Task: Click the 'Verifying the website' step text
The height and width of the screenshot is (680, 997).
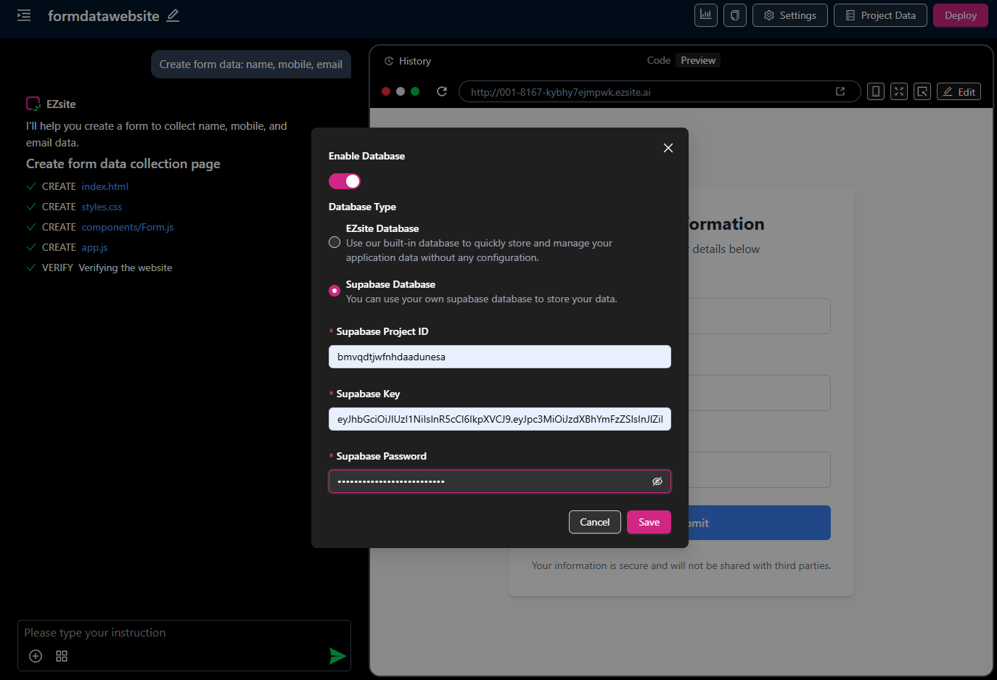Action: coord(126,268)
